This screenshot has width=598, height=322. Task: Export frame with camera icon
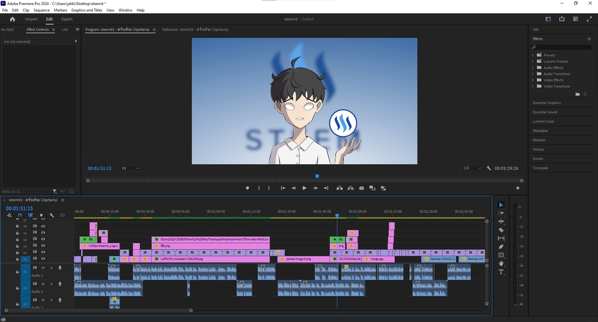coord(361,188)
